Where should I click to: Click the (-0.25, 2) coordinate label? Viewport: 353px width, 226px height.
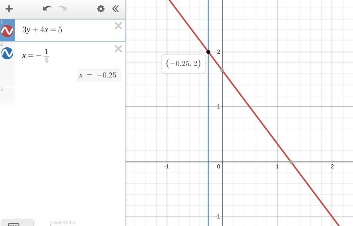coord(183,64)
